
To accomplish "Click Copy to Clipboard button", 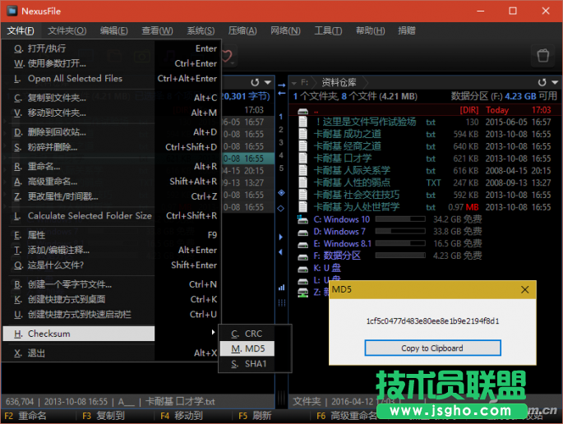I will [431, 348].
